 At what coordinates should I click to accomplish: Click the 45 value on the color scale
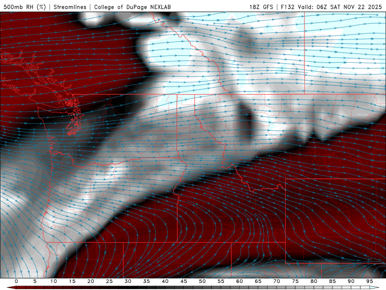click(x=184, y=281)
